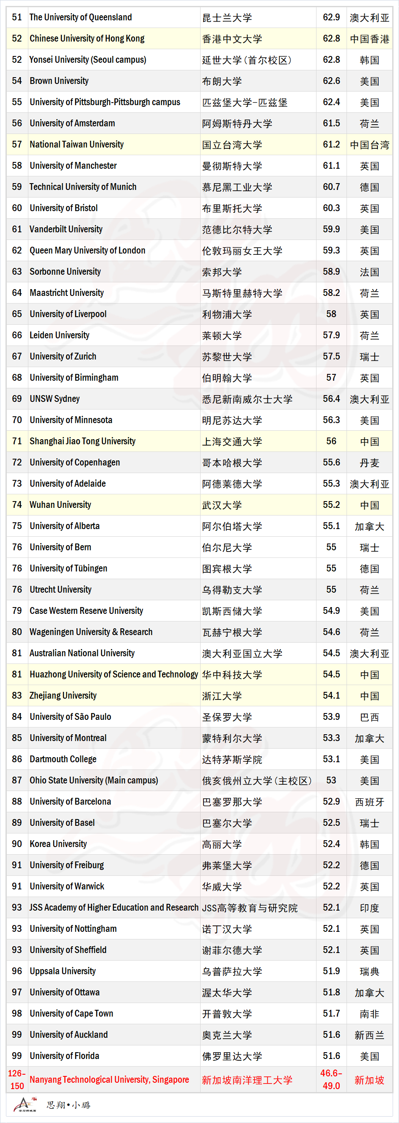Select "National Taiwan University"
Screen dimensions: 399x1123
[77, 144]
